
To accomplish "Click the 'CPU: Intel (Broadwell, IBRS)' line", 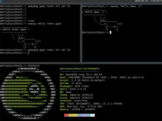I will click(x=91, y=104).
